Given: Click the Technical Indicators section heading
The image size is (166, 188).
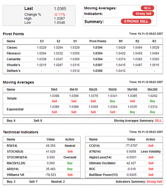Looking at the screenshot, I should coord(21,132).
